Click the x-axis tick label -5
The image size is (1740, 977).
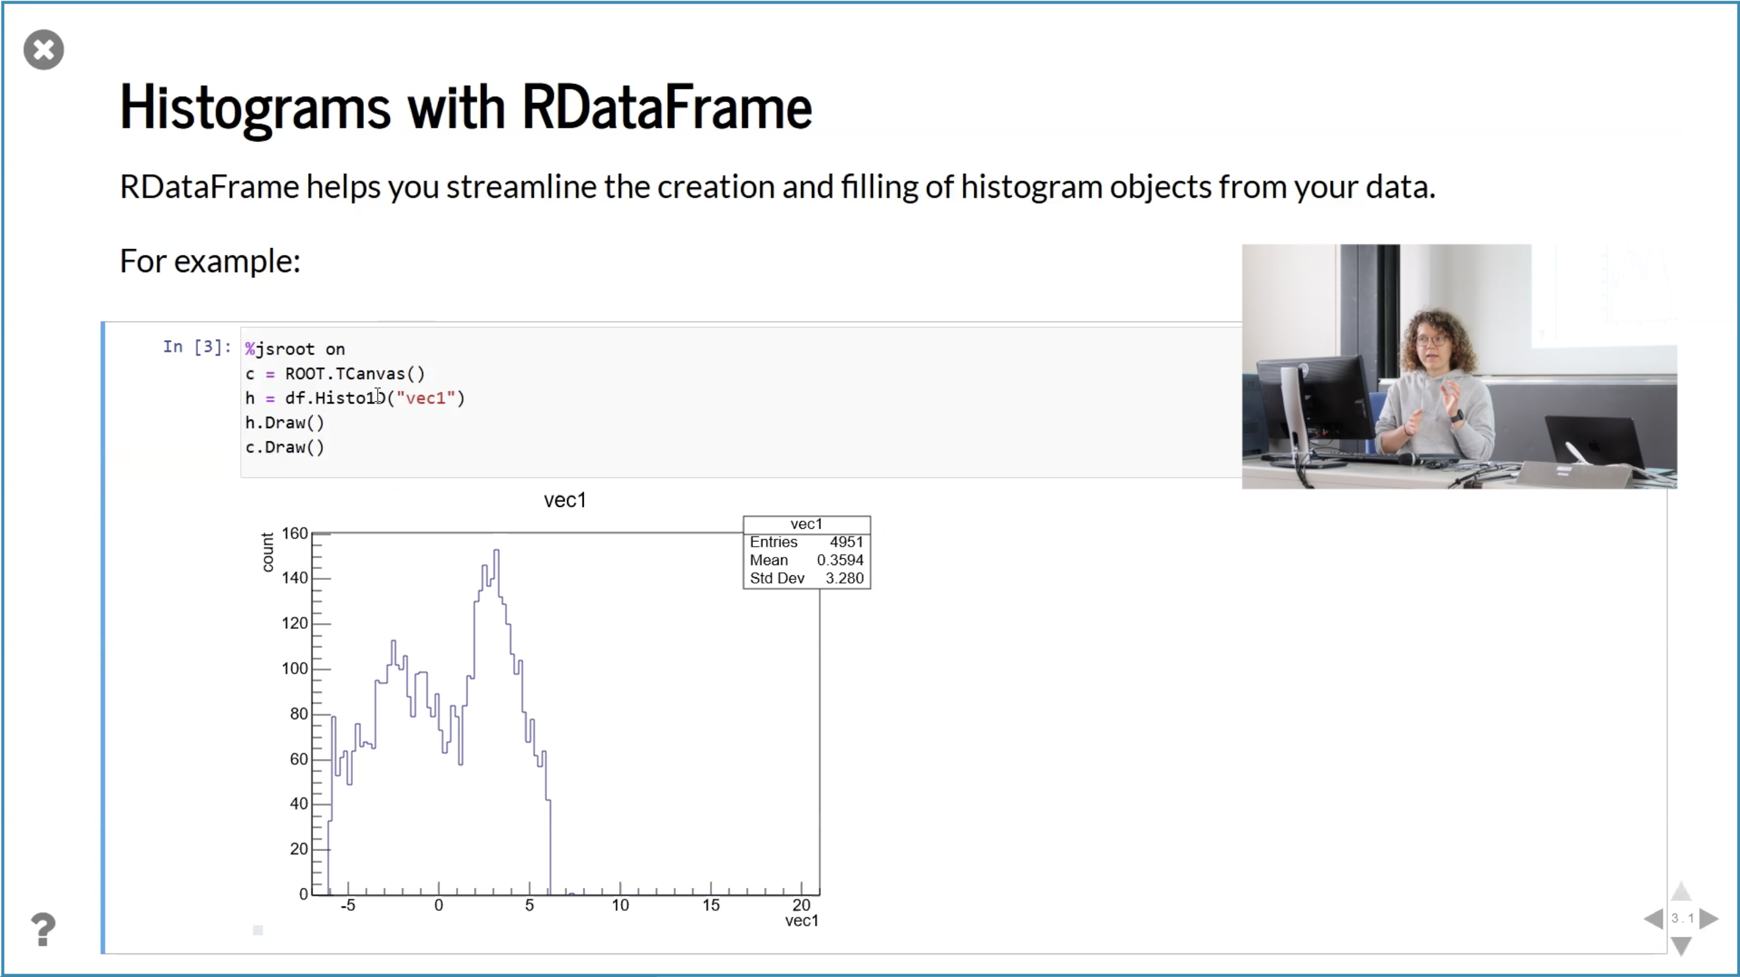(x=348, y=906)
